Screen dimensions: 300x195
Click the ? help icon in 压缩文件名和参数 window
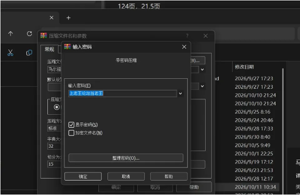pyautogui.click(x=187, y=36)
